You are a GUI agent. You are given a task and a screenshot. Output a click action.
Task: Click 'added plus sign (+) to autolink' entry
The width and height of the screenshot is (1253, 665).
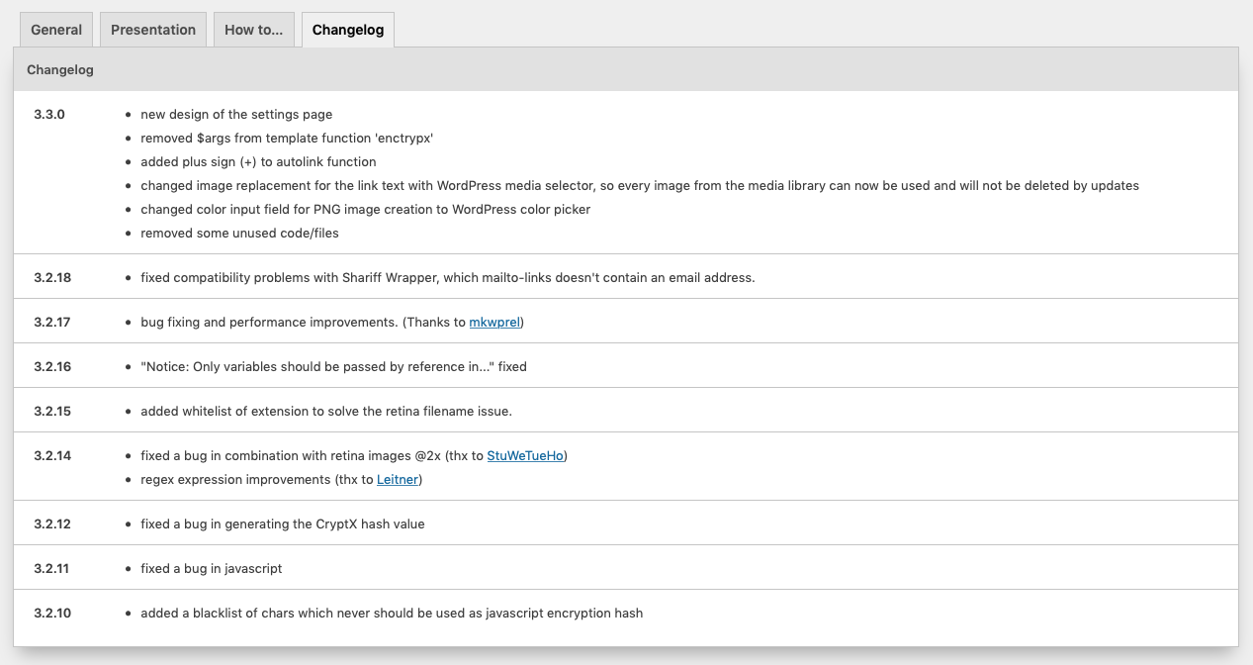coord(258,161)
